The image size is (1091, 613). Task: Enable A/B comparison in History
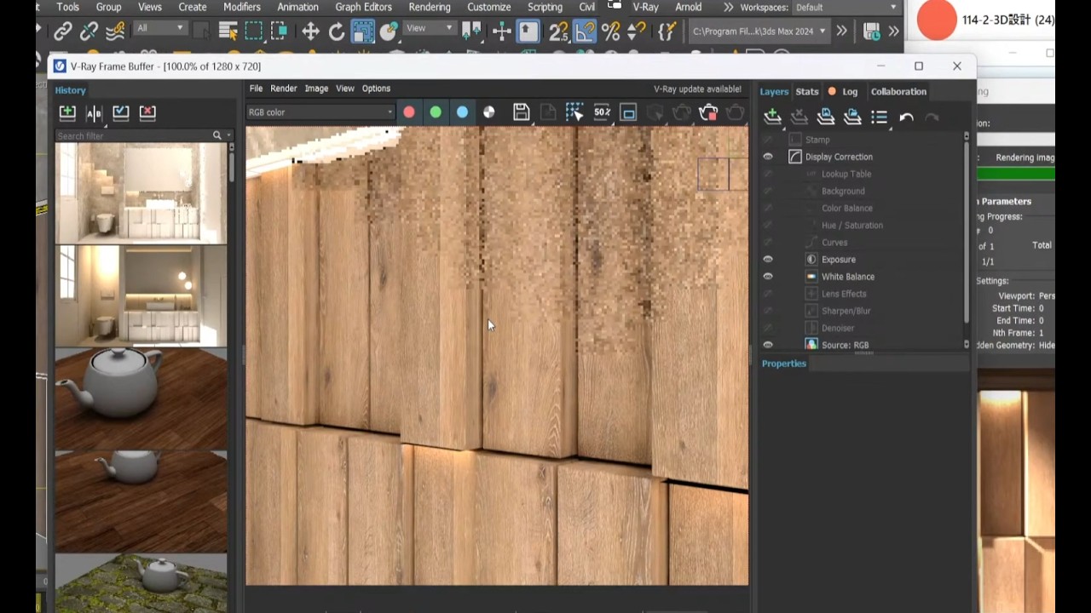(94, 112)
